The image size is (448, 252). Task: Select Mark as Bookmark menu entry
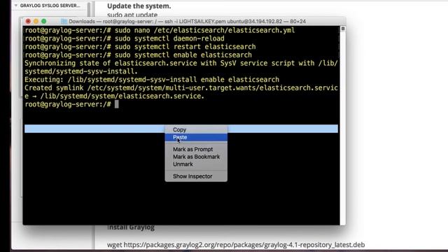point(196,157)
